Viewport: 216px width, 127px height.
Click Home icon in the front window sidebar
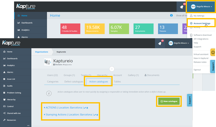[4, 52]
